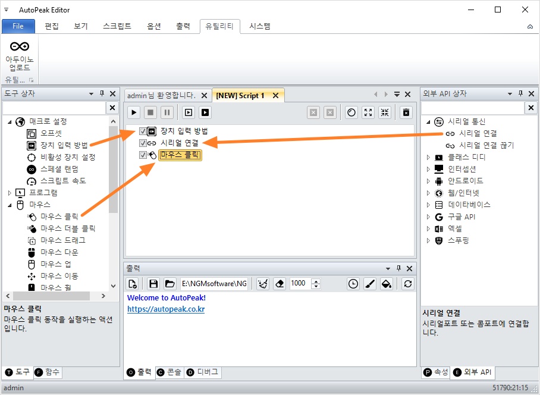Image resolution: width=540 pixels, height=395 pixels.
Task: Stop script with the square stop button
Action: 150,112
